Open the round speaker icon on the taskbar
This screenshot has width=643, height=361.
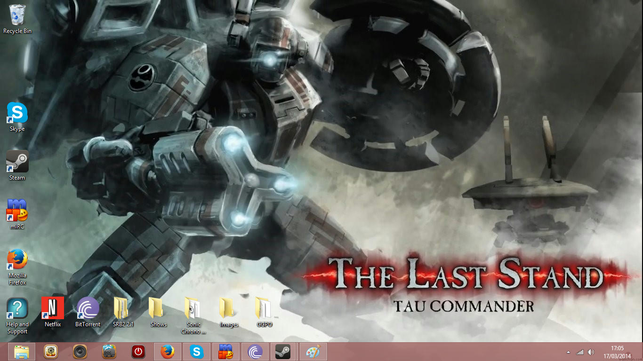[x=80, y=352]
